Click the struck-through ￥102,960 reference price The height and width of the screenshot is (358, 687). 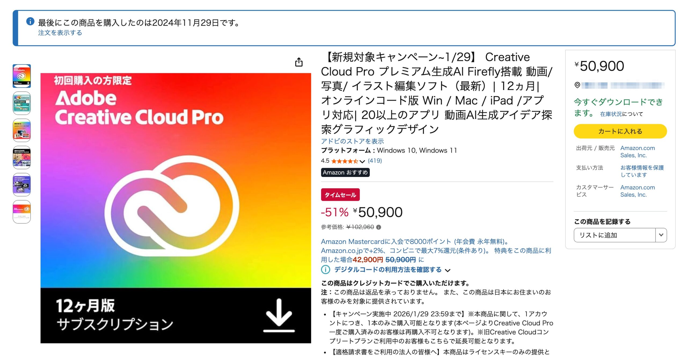click(x=360, y=227)
